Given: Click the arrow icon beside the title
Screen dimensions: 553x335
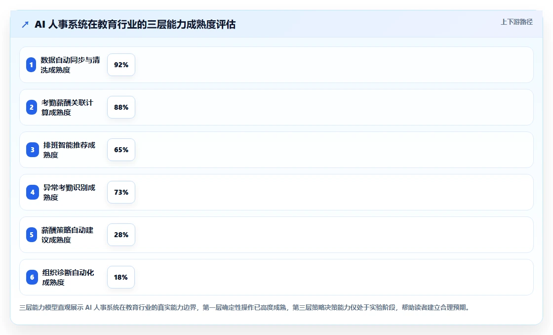Looking at the screenshot, I should (25, 24).
